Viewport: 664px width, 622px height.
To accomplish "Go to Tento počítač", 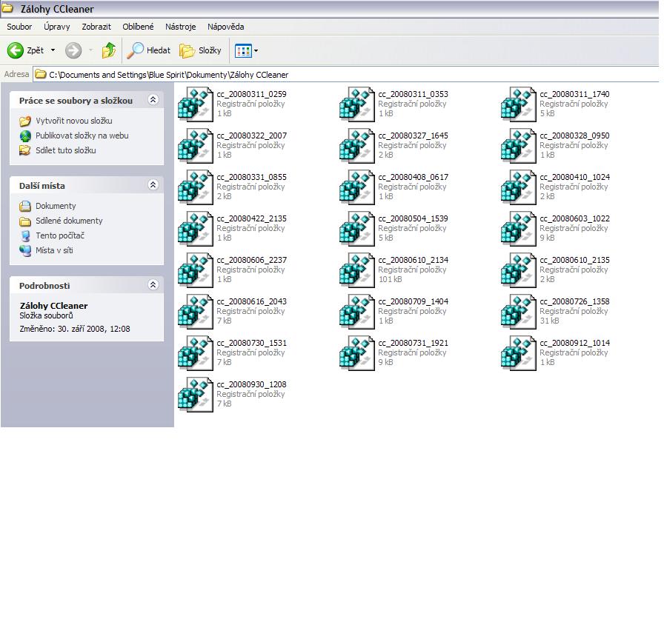I will point(60,235).
